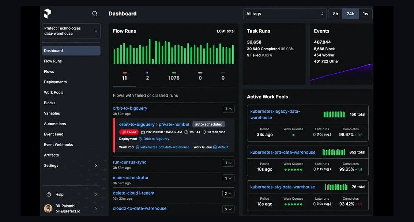This screenshot has height=222, width=414.
Task: Open the cloud2-to-data-warehouse flow link
Action: [x=140, y=208]
